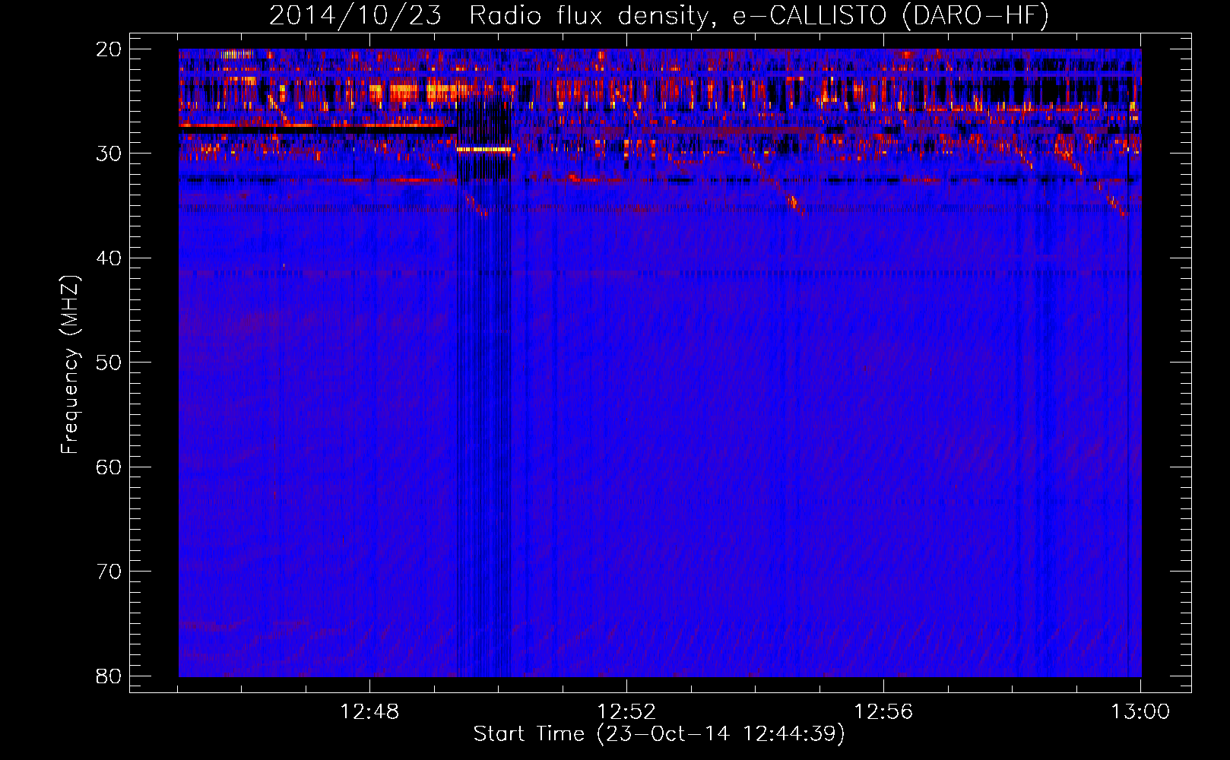Click the 12:56 time tick label

point(883,712)
